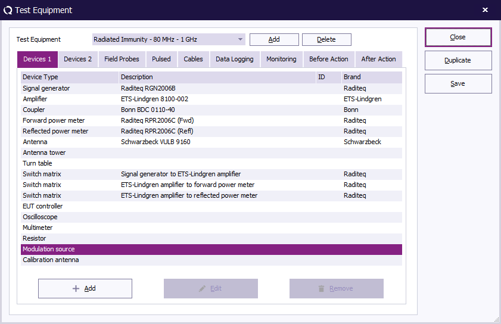Click the plus icon on bottom Add button

76,288
